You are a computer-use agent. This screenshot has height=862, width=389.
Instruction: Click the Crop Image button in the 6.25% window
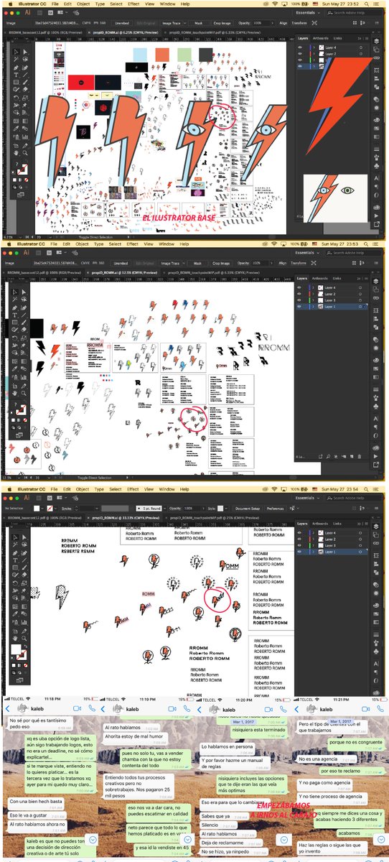pyautogui.click(x=222, y=22)
